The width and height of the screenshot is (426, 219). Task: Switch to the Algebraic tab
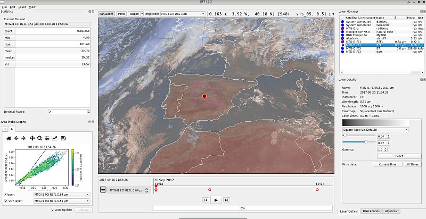391,211
